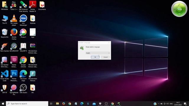Select the Adobe Reader XI shortcut
This screenshot has width=189, height=106.
click(x=33, y=6)
